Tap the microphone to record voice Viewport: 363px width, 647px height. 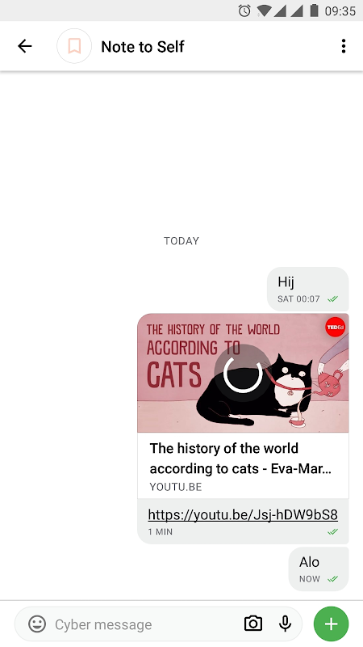(285, 624)
